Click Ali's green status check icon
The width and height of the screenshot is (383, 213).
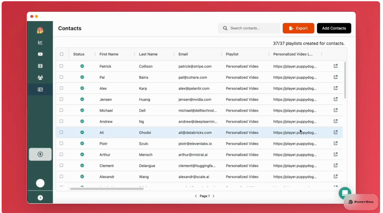(x=82, y=132)
